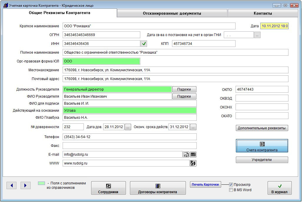This screenshot has width=302, height=202.
Task: Go to previous record with left arrow
Action: 11,185
